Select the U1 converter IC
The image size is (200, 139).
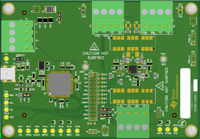coord(133,69)
